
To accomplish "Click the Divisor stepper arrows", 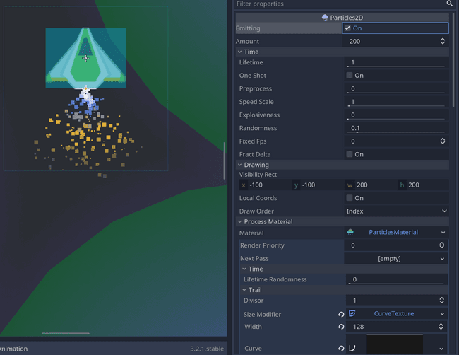I will 442,301.
